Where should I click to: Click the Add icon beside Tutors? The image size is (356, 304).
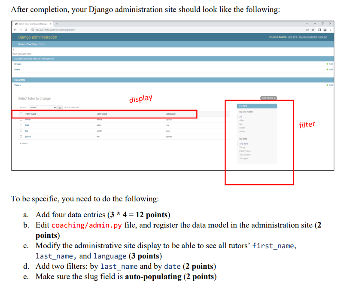(x=329, y=85)
